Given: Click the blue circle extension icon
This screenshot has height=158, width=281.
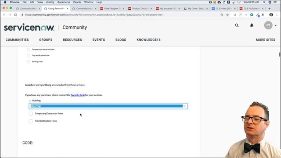Looking at the screenshot, I should [252, 15].
